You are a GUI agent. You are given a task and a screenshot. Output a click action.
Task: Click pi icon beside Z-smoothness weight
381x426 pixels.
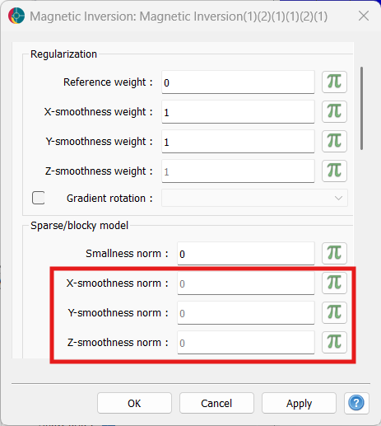click(x=334, y=171)
